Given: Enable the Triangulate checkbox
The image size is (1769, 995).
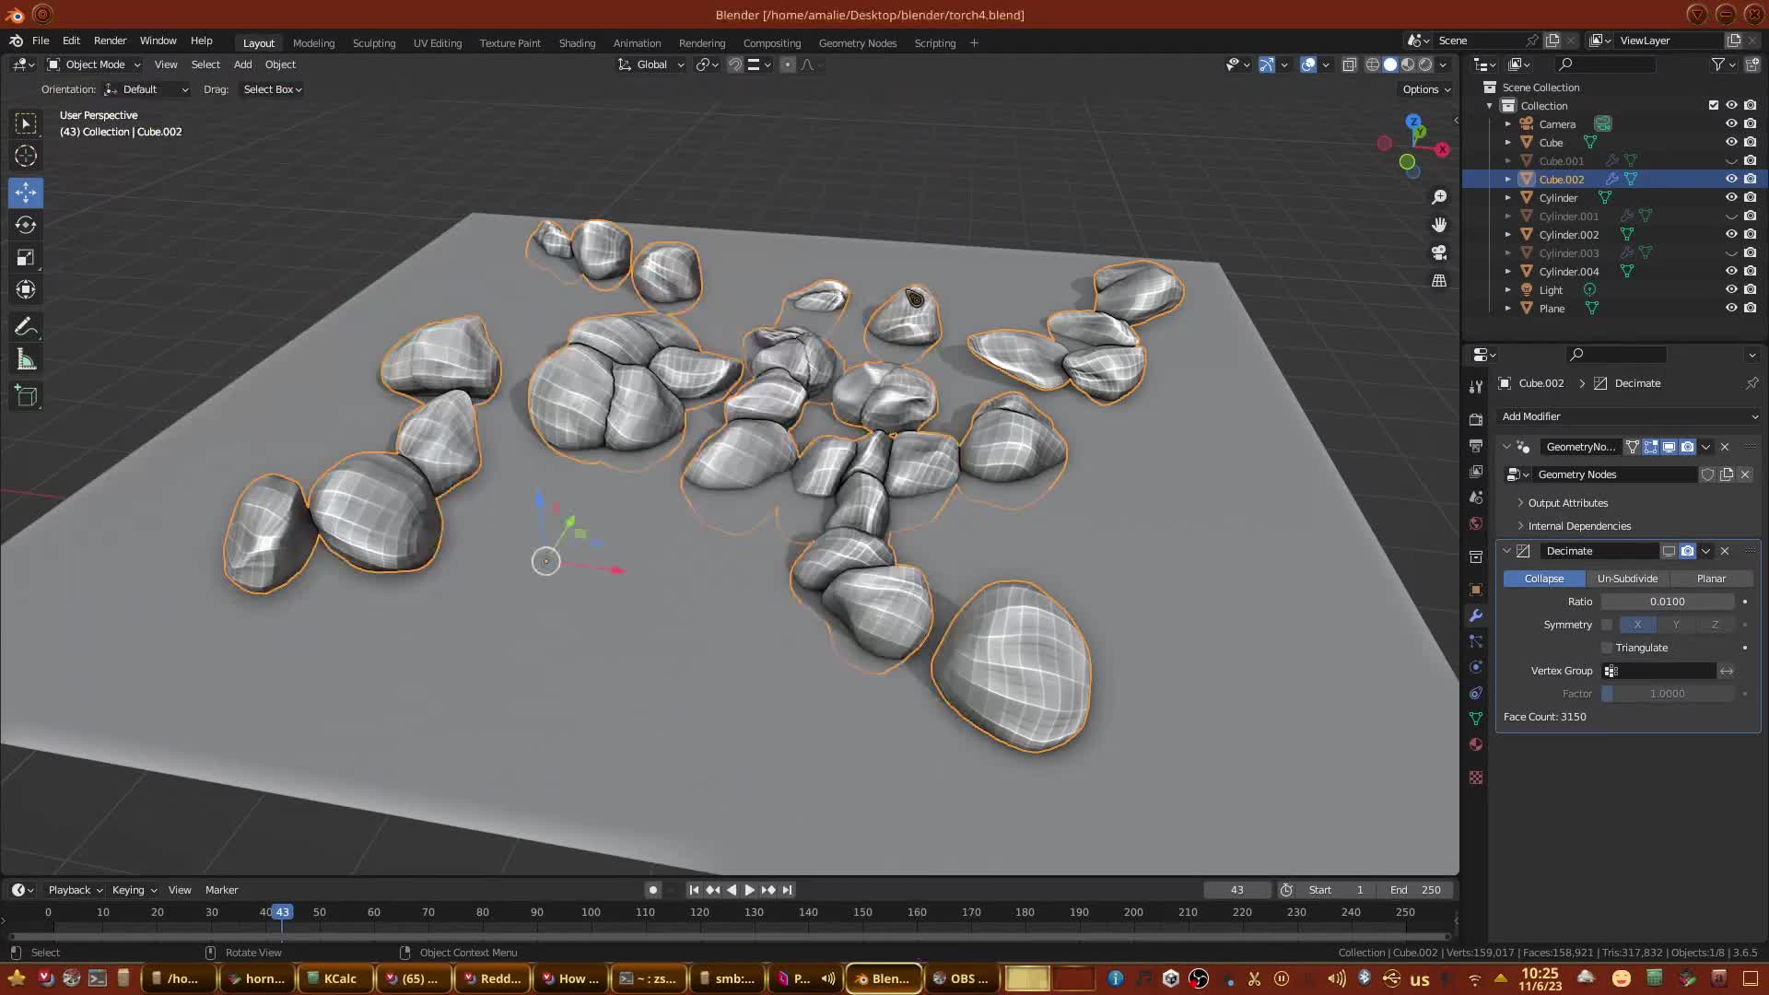Looking at the screenshot, I should click(1608, 648).
